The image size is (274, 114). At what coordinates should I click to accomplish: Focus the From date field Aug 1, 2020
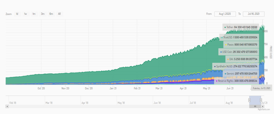(225, 14)
